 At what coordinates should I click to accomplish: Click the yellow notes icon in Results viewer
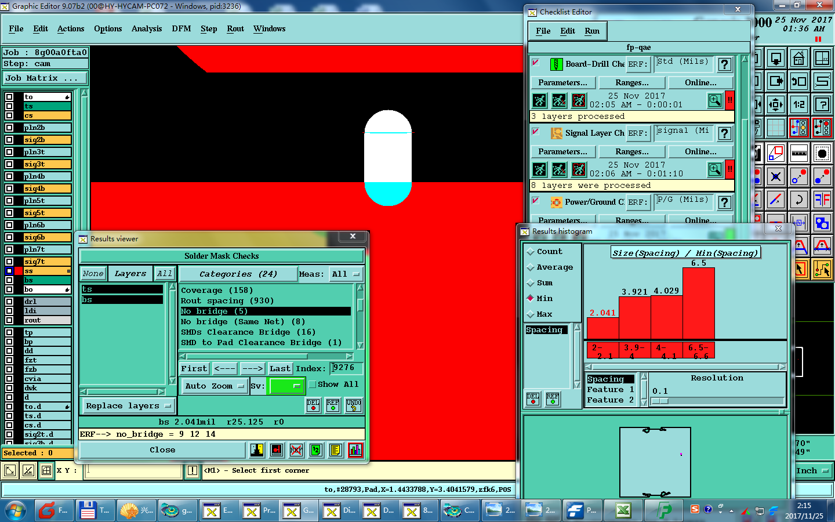(x=335, y=450)
